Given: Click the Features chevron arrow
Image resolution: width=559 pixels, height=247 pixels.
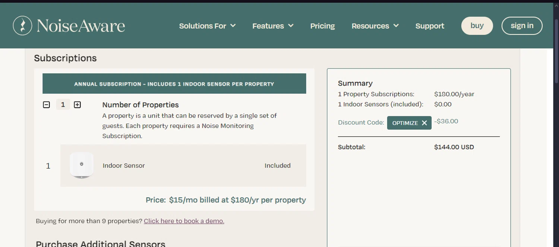Looking at the screenshot, I should [291, 26].
